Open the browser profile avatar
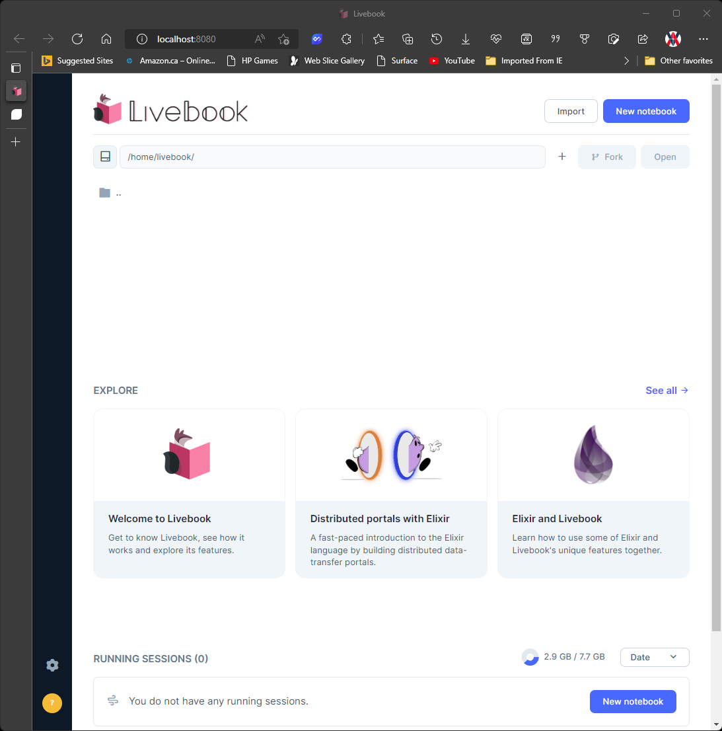 [x=673, y=39]
